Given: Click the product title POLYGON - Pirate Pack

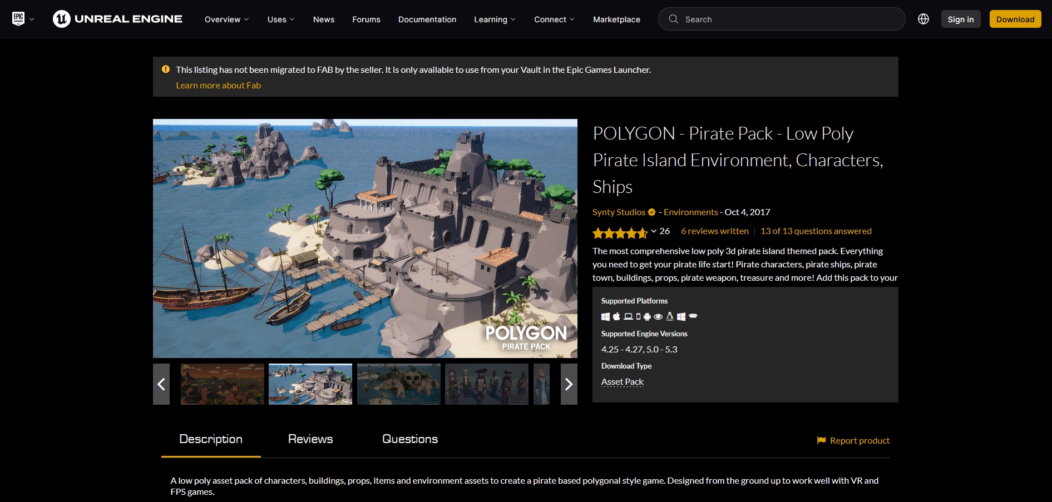Looking at the screenshot, I should 738,160.
